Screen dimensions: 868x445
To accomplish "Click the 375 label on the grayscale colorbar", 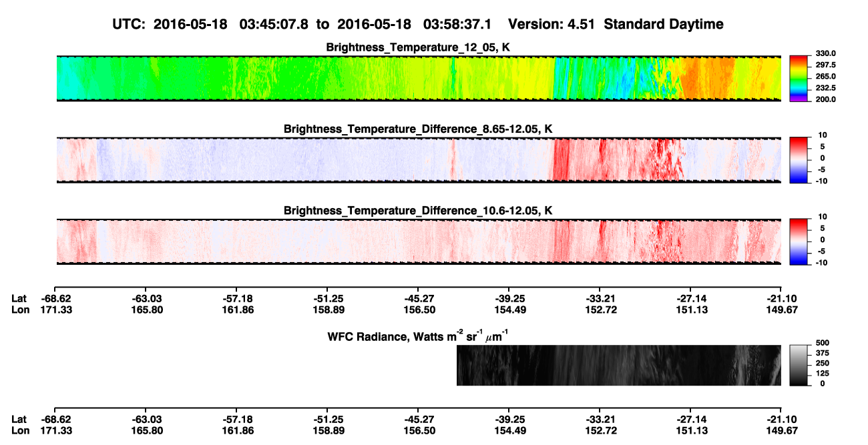I will pos(821,353).
